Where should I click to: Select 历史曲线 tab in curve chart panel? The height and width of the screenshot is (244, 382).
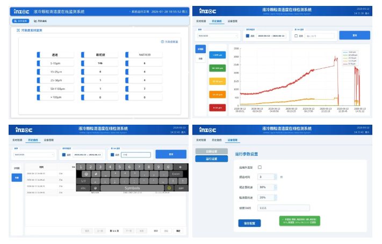217,21
